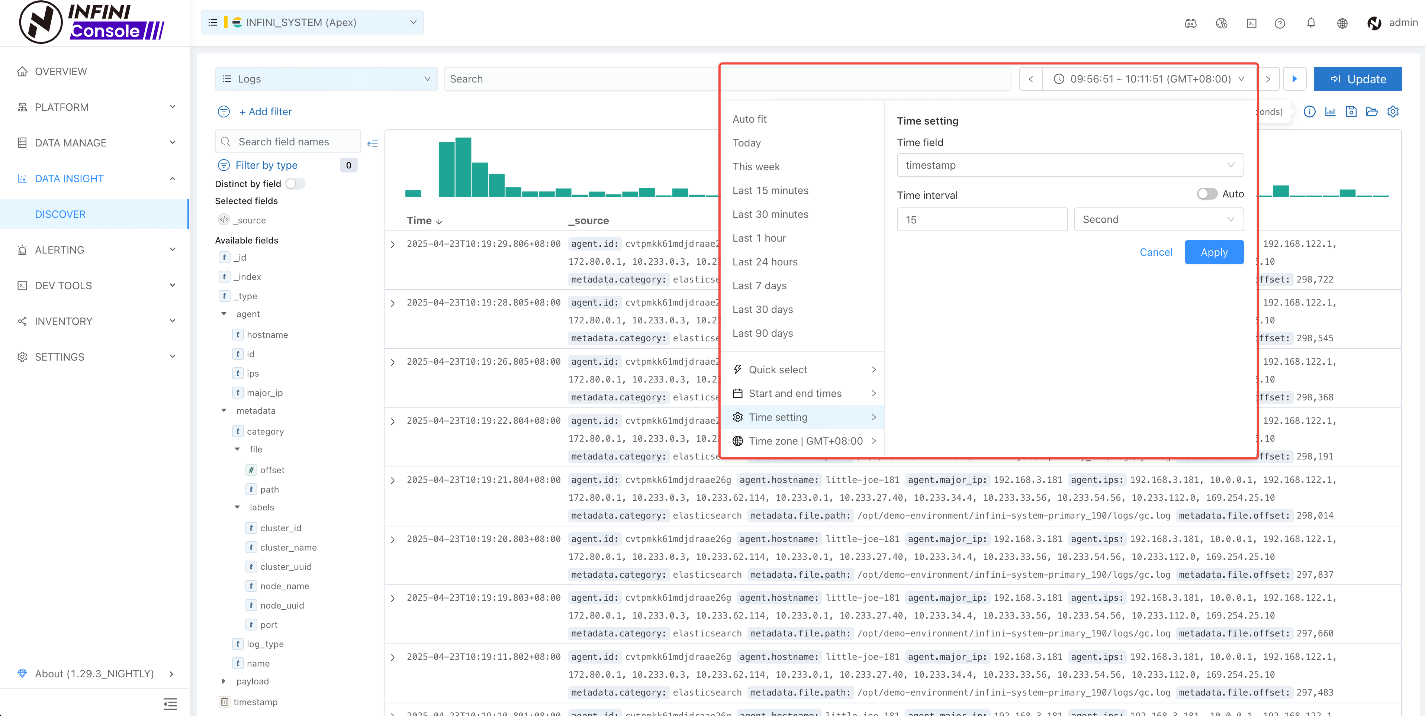Click the open saved search folder icon

point(1372,112)
